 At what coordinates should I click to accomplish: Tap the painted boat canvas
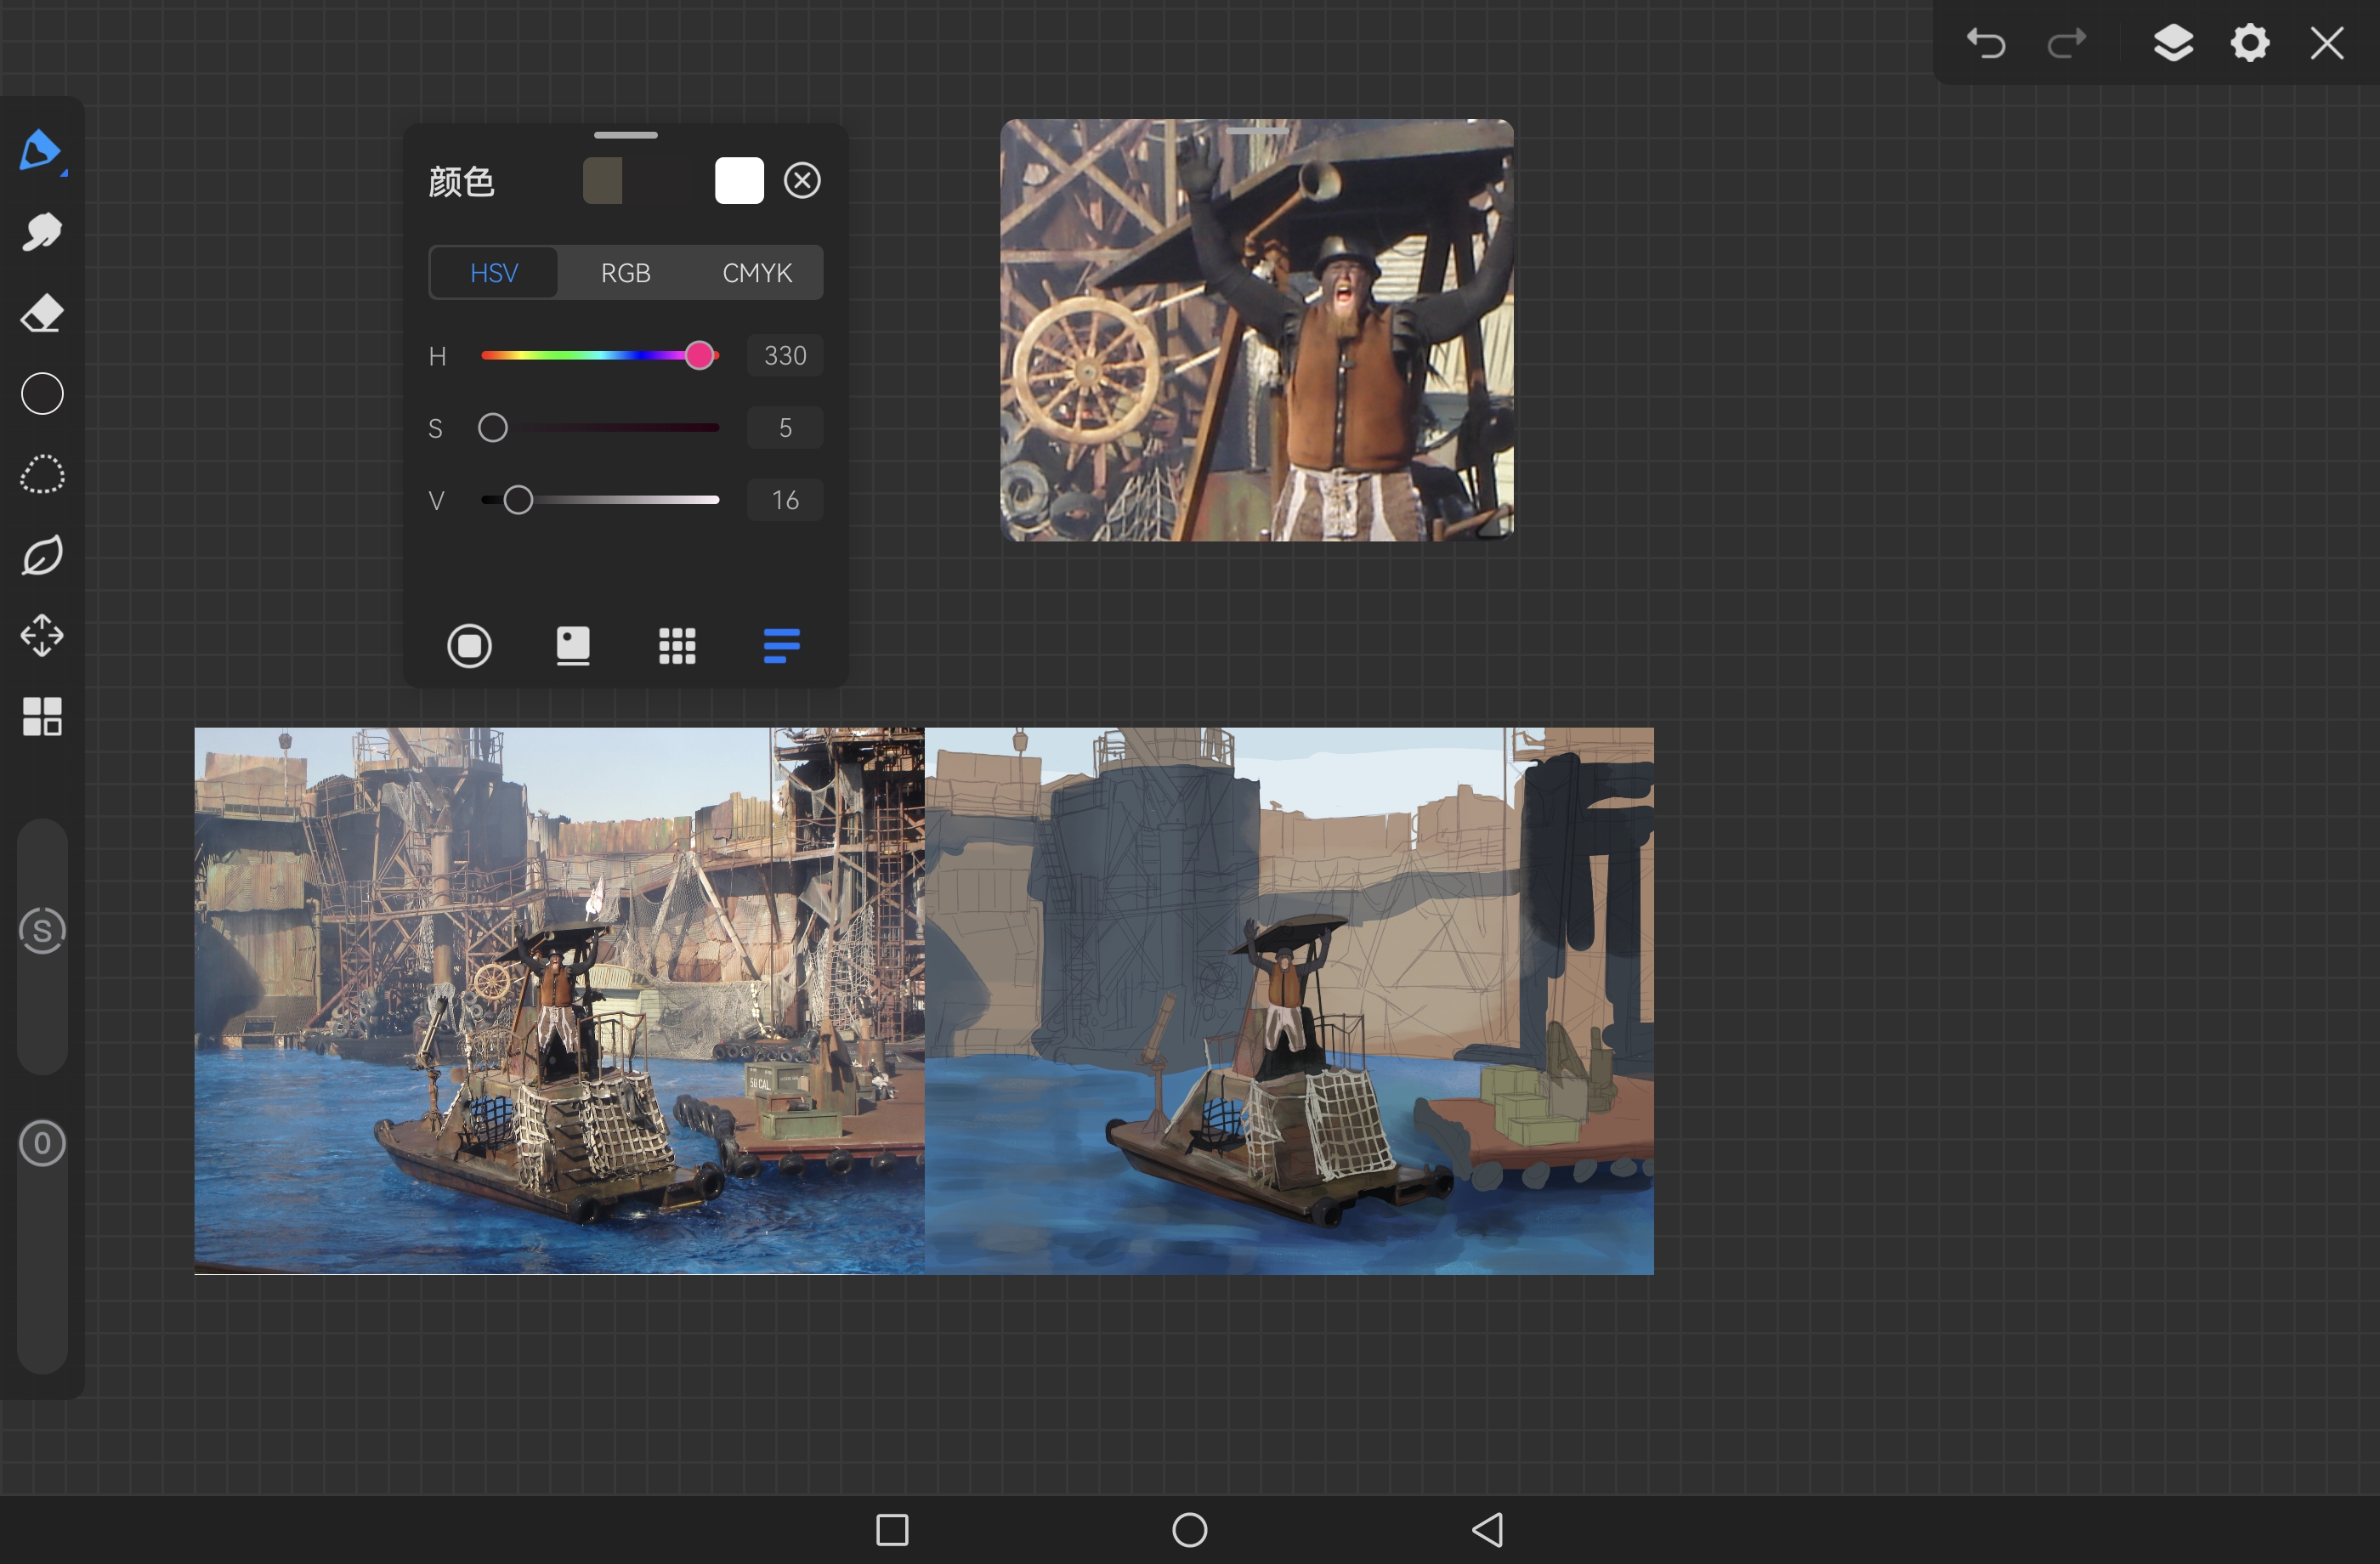pos(1289,1001)
